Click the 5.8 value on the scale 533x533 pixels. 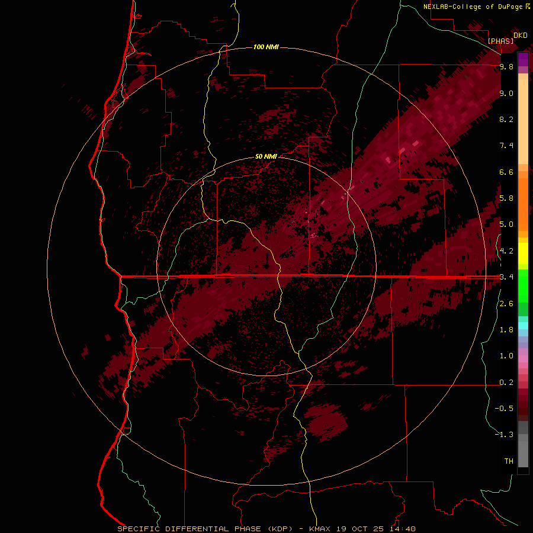tap(506, 198)
